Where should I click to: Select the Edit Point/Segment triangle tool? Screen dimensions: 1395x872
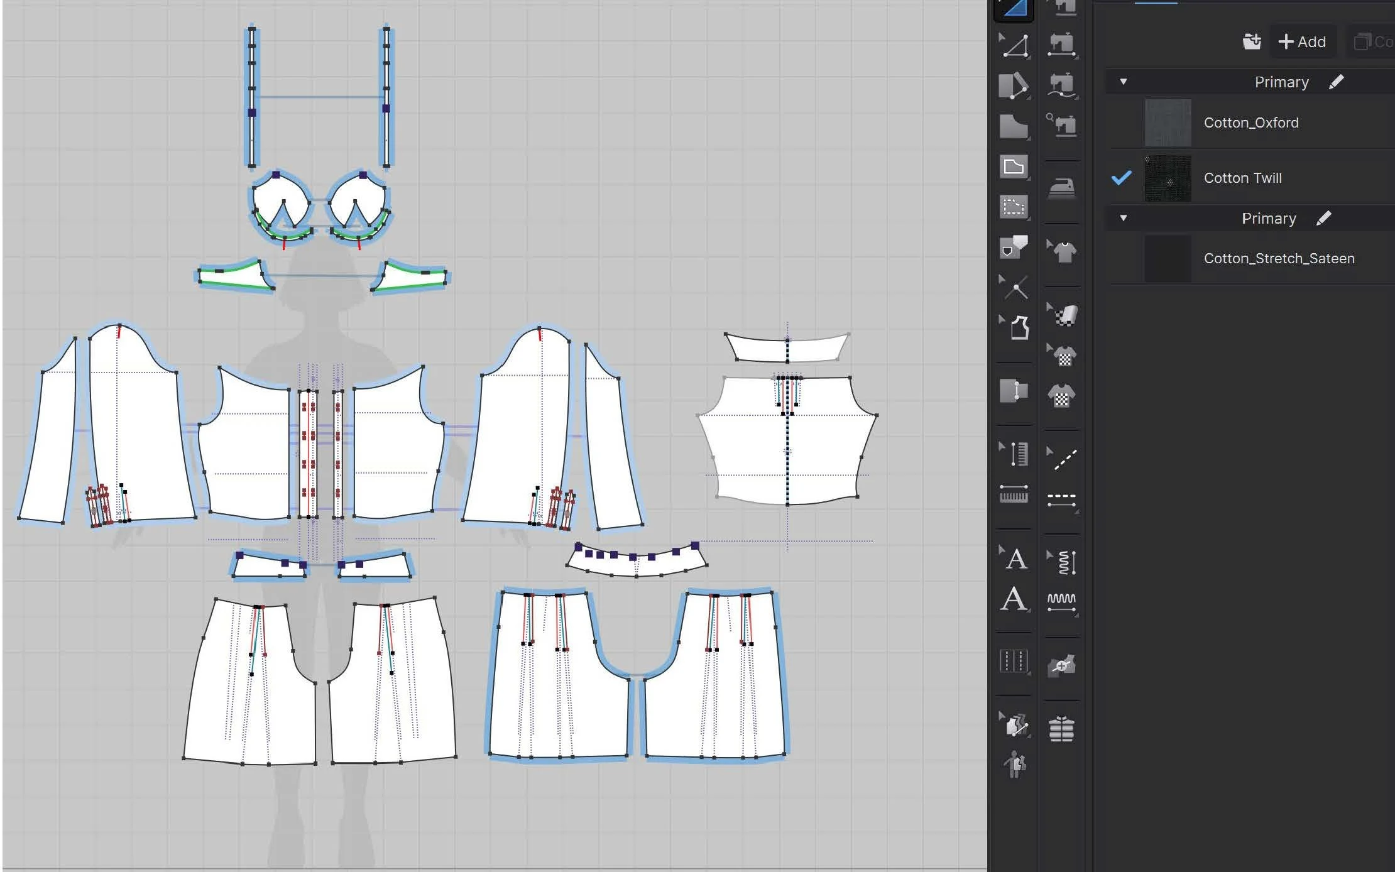click(x=1014, y=46)
